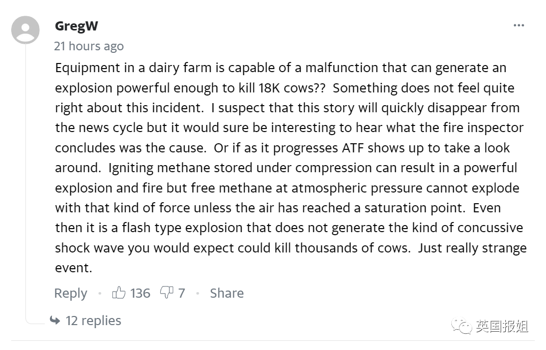
Task: Click the comment's final word "event."
Action: tap(74, 268)
